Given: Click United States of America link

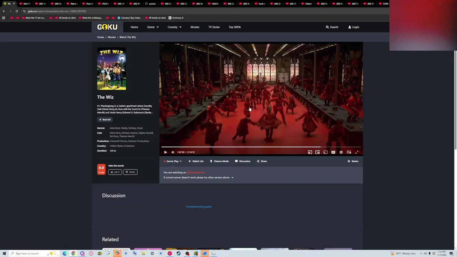Looking at the screenshot, I should click(x=122, y=146).
